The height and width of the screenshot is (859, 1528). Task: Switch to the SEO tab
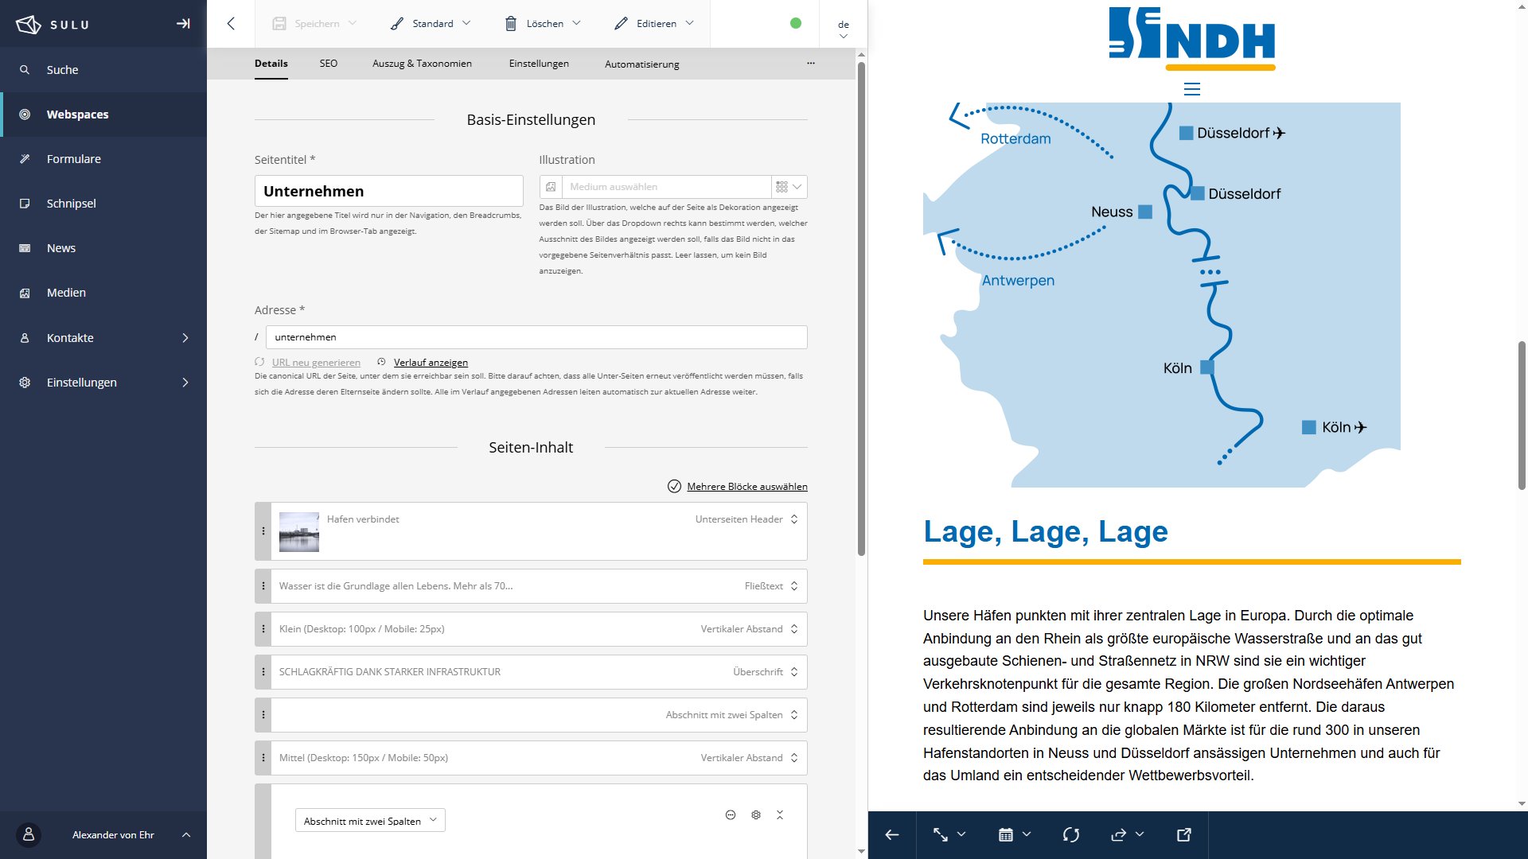pos(329,64)
